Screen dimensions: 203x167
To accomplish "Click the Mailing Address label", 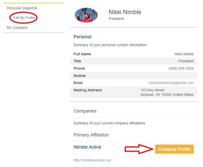I will [x=88, y=90].
